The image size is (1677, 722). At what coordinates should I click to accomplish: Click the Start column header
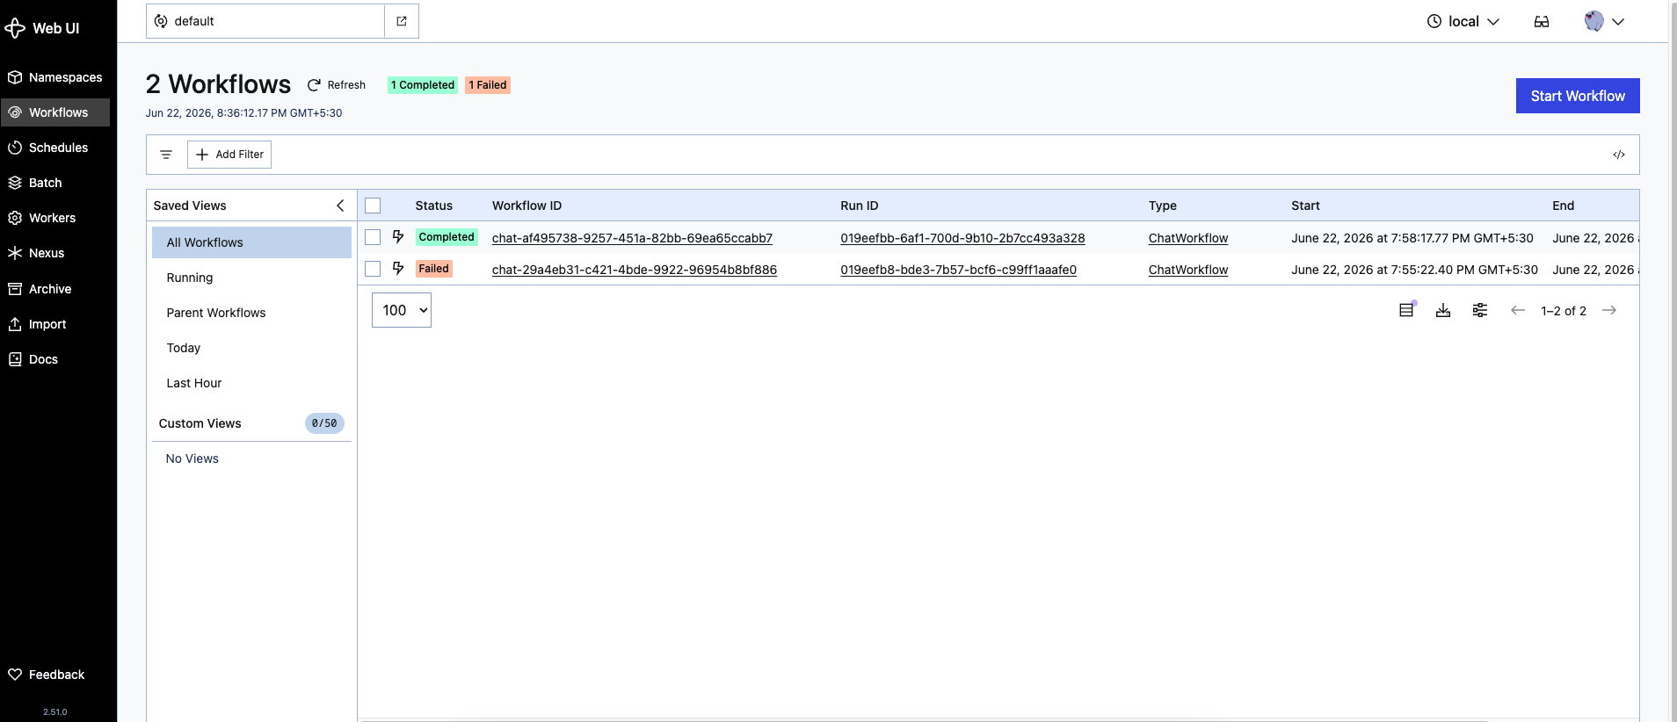(1305, 206)
